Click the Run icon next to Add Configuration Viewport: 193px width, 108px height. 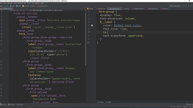click(183, 6)
